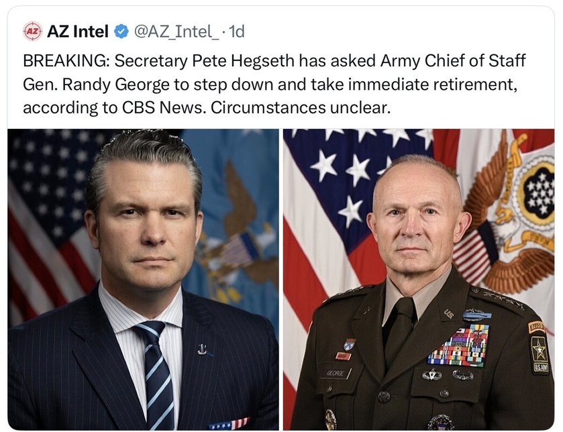Click the word BREAKING in the tweet
The height and width of the screenshot is (432, 563).
coord(64,62)
